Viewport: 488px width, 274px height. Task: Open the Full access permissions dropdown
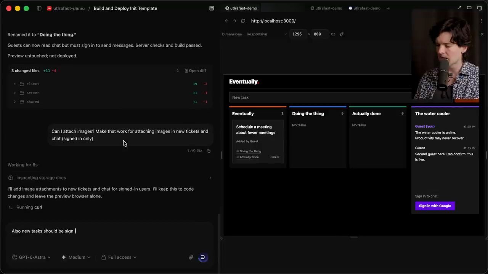pos(119,257)
